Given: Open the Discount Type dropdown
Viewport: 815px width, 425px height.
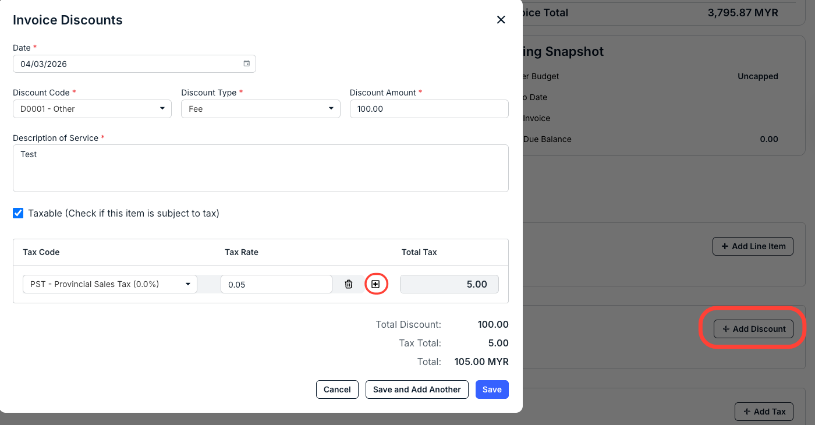Looking at the screenshot, I should pos(261,109).
